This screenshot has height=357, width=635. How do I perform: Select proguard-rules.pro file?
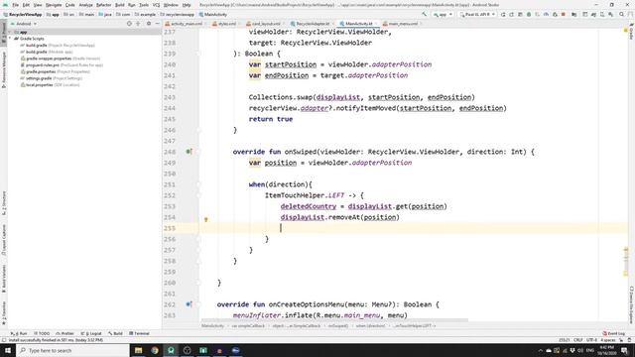pos(62,64)
